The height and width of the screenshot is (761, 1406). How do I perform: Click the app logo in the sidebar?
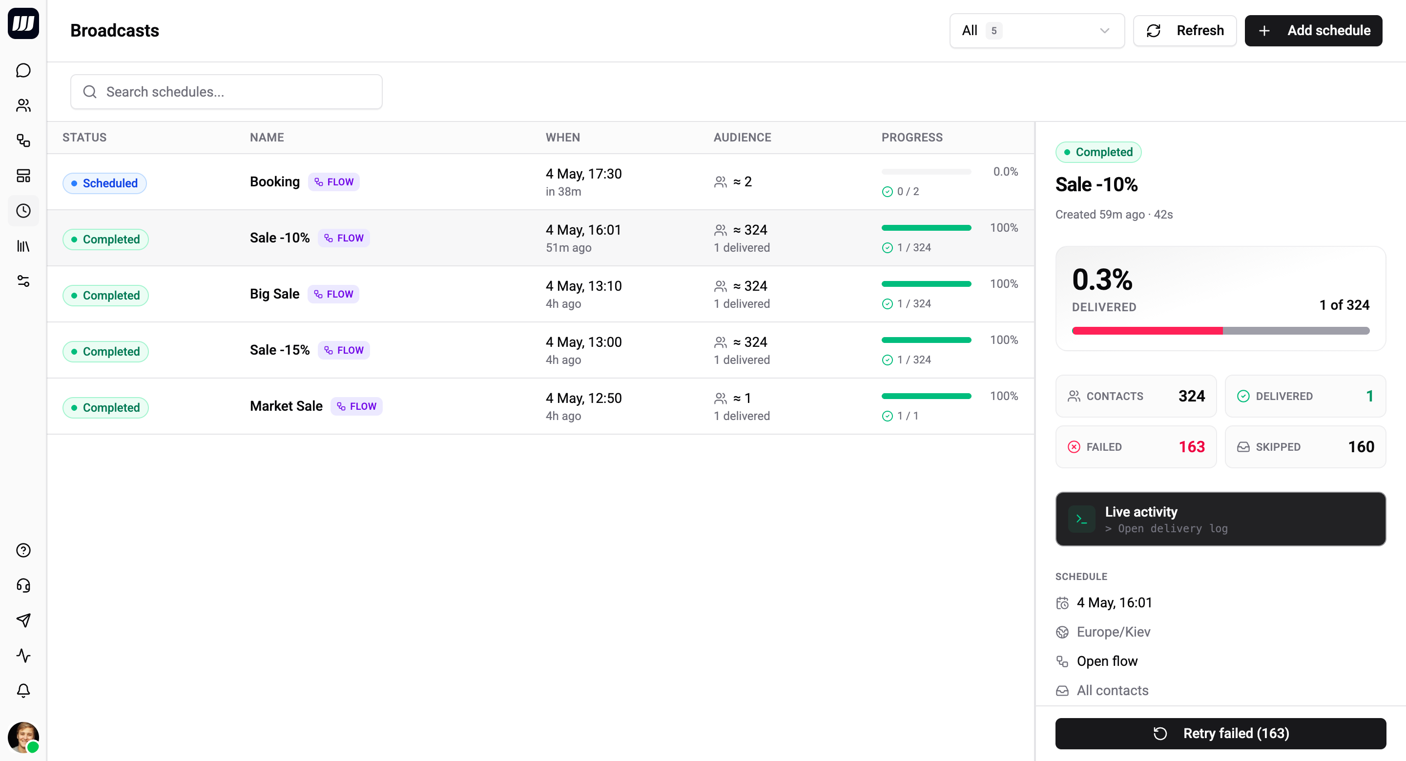[23, 23]
